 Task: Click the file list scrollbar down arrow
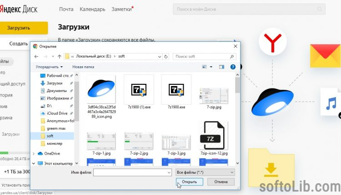[x=237, y=163]
